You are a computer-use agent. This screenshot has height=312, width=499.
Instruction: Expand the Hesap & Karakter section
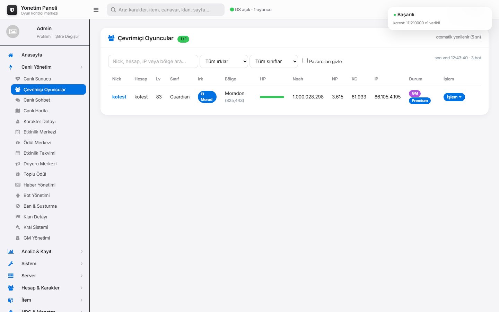(45, 288)
